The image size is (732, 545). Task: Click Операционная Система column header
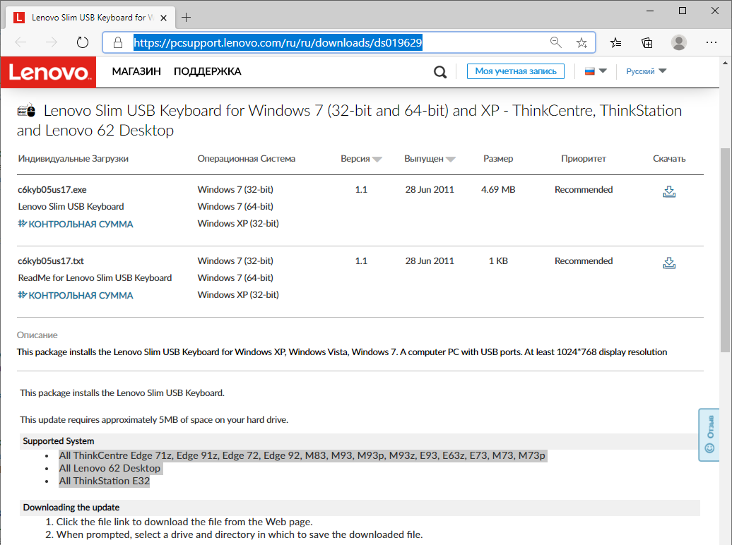[x=247, y=159]
